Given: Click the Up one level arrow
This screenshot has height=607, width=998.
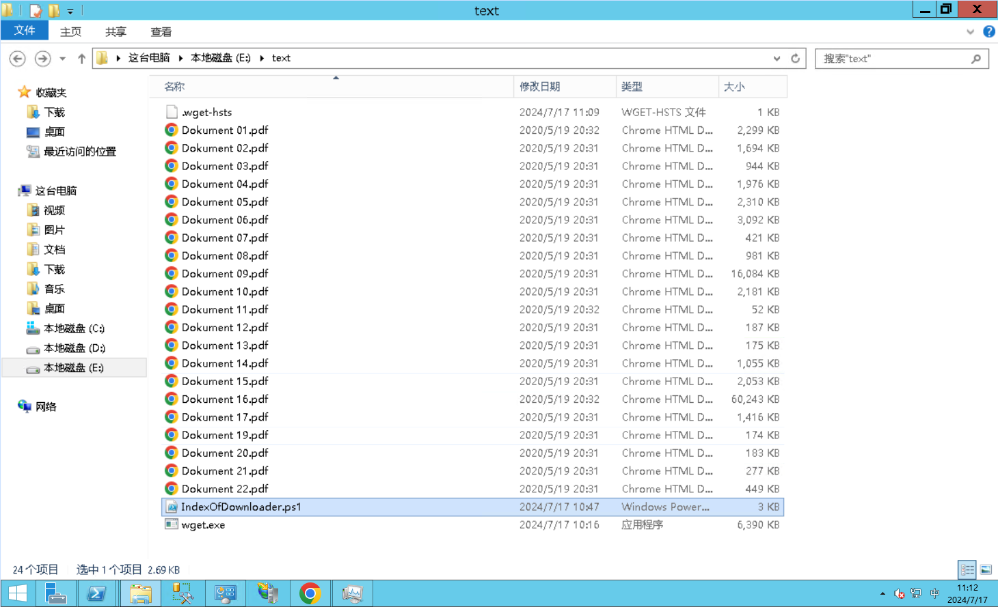Looking at the screenshot, I should pyautogui.click(x=81, y=59).
